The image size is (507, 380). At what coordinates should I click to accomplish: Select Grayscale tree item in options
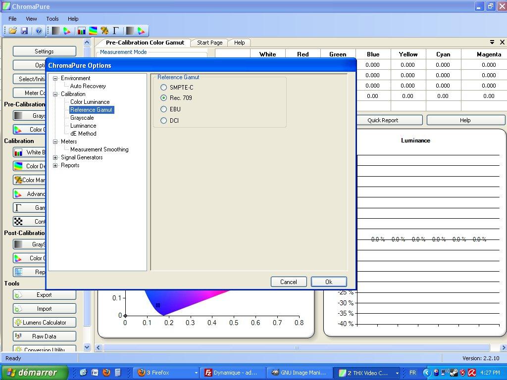82,118
